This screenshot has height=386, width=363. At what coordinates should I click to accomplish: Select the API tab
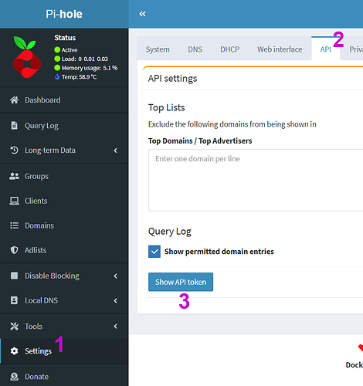tap(325, 49)
